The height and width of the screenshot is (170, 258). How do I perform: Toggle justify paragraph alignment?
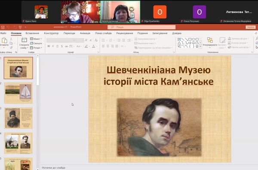[117, 46]
